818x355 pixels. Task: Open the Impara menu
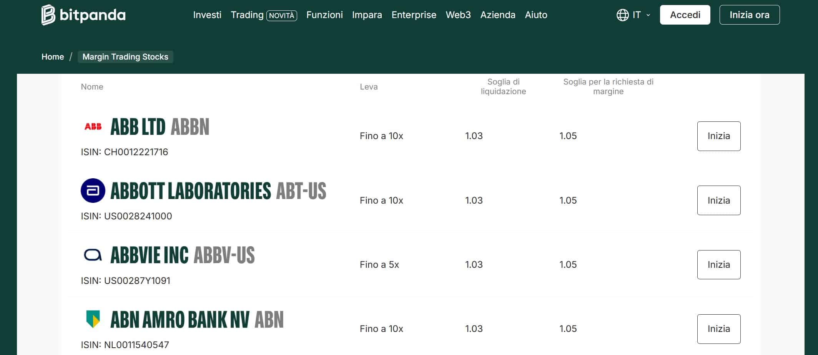click(367, 15)
